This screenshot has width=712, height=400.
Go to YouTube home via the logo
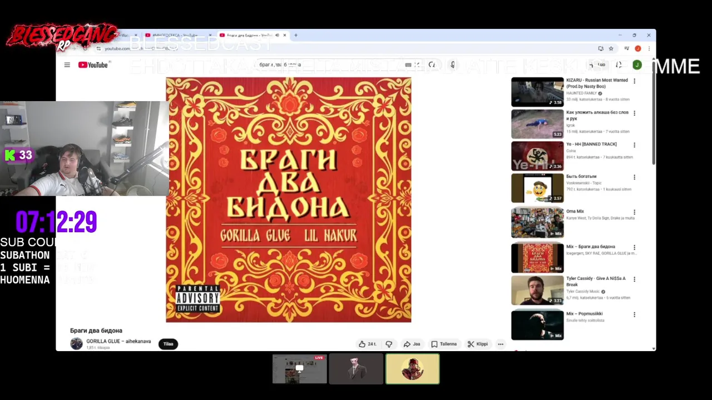click(x=93, y=65)
